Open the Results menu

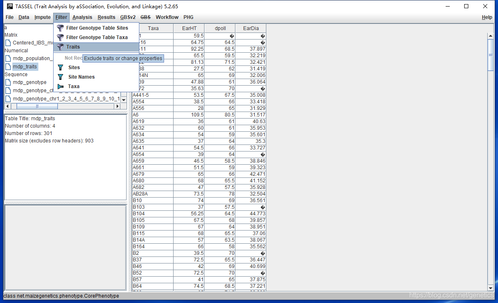[106, 17]
